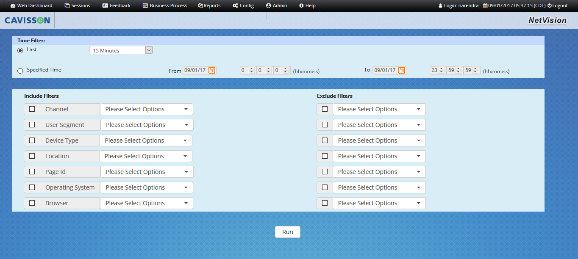Viewport: 578px width, 259px height.
Task: Open the exclude options dropdown in User Segment row
Action: pos(379,125)
